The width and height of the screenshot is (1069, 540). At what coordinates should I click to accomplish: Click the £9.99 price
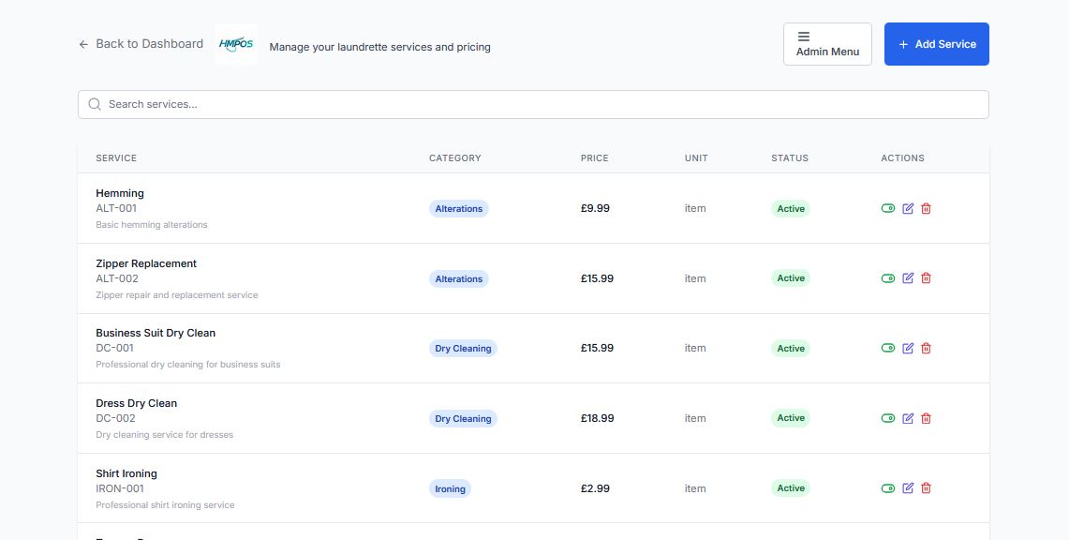(595, 209)
